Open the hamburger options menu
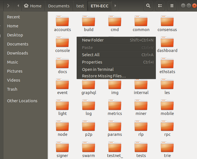The height and width of the screenshot is (159, 197). click(172, 6)
